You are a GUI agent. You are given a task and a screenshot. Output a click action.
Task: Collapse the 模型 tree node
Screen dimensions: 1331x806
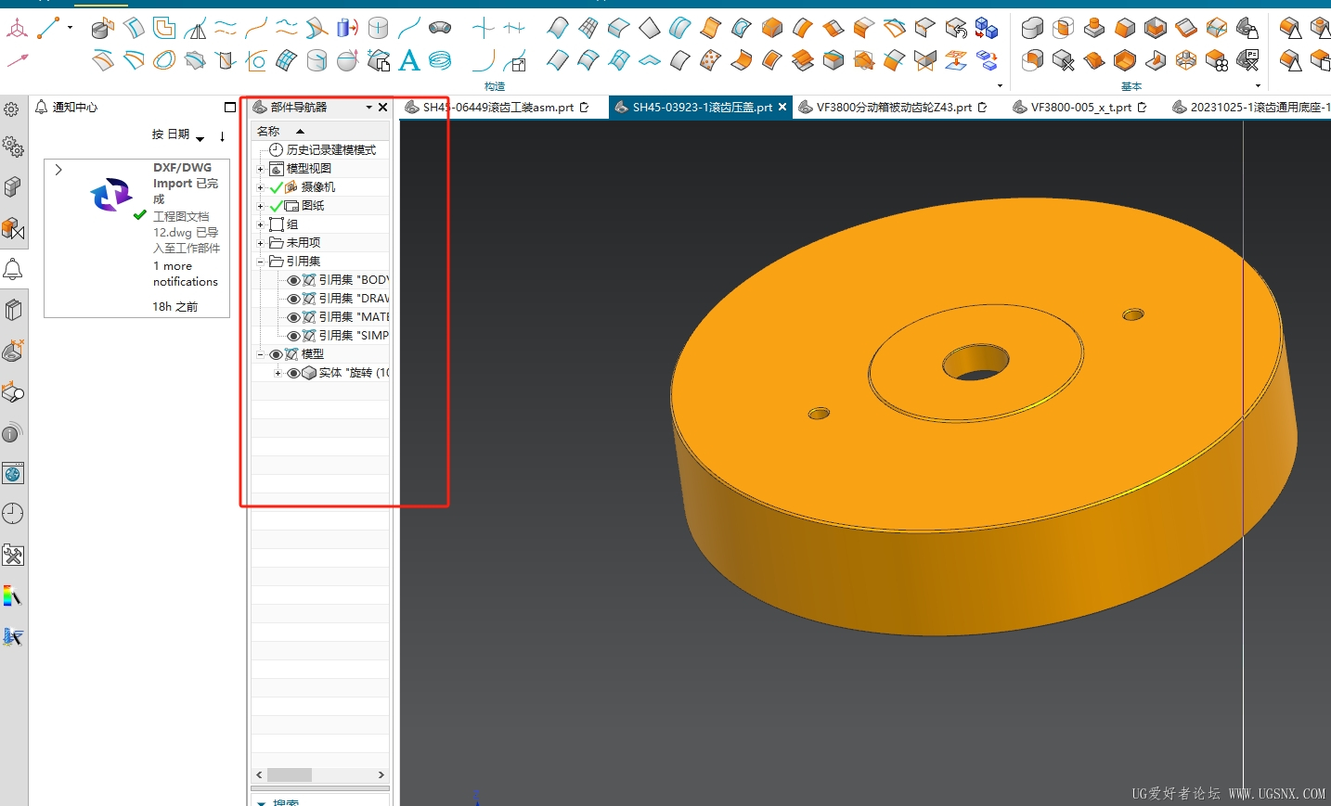(x=261, y=354)
